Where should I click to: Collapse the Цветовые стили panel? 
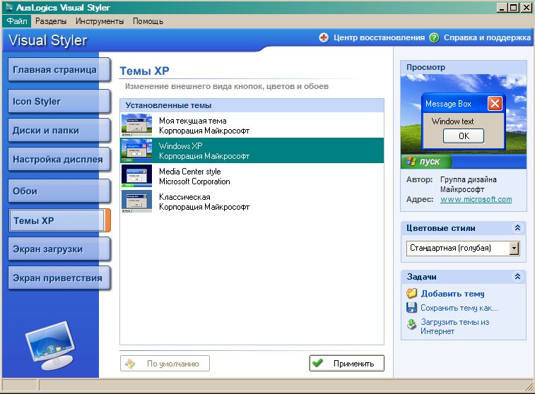coord(517,227)
